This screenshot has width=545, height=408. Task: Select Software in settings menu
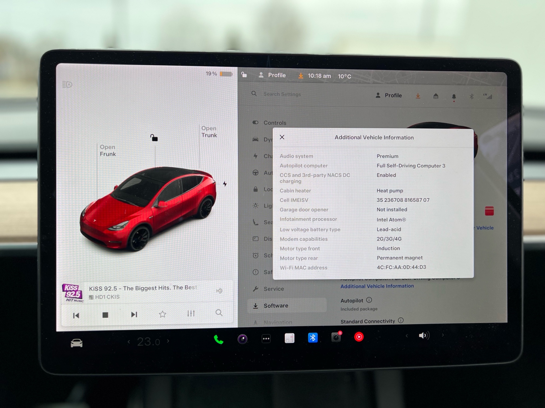[x=276, y=306]
